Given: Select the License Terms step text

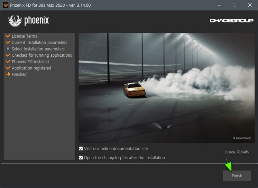Looking at the screenshot, I should point(24,36).
